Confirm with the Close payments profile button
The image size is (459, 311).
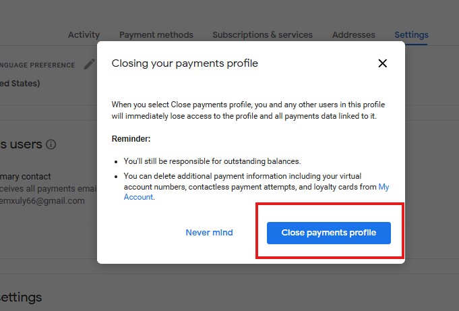click(328, 233)
